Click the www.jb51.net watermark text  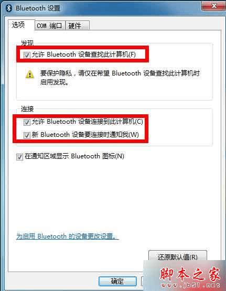(190, 285)
